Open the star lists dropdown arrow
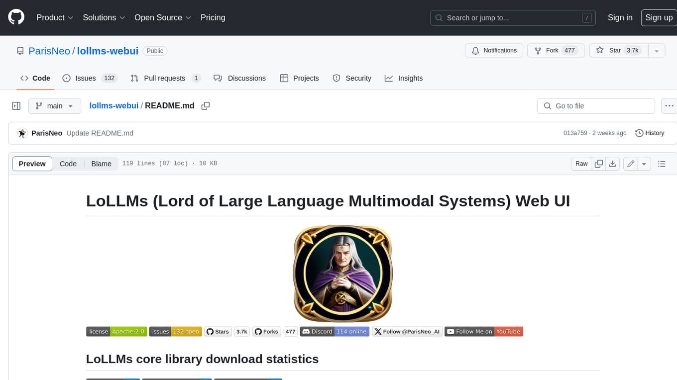 (x=656, y=51)
